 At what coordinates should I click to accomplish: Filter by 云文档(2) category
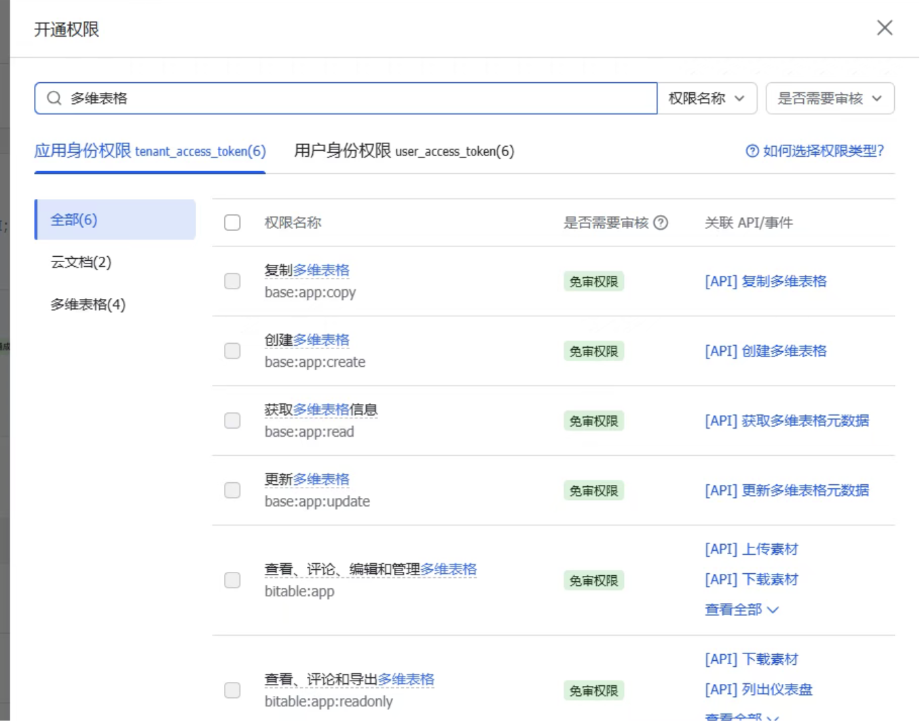point(81,262)
